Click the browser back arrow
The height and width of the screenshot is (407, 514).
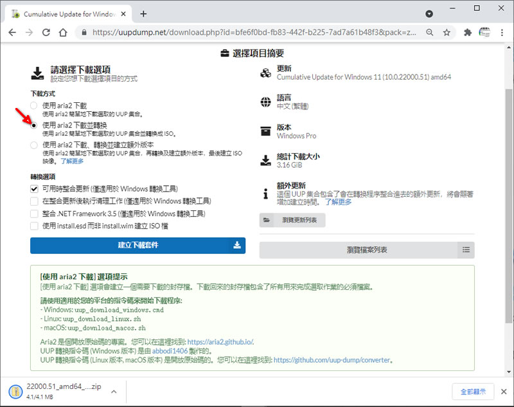(x=12, y=32)
